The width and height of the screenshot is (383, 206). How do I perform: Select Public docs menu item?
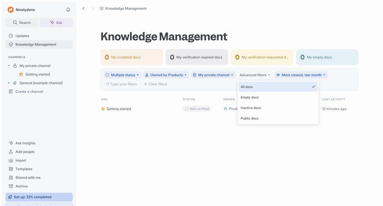coord(249,118)
